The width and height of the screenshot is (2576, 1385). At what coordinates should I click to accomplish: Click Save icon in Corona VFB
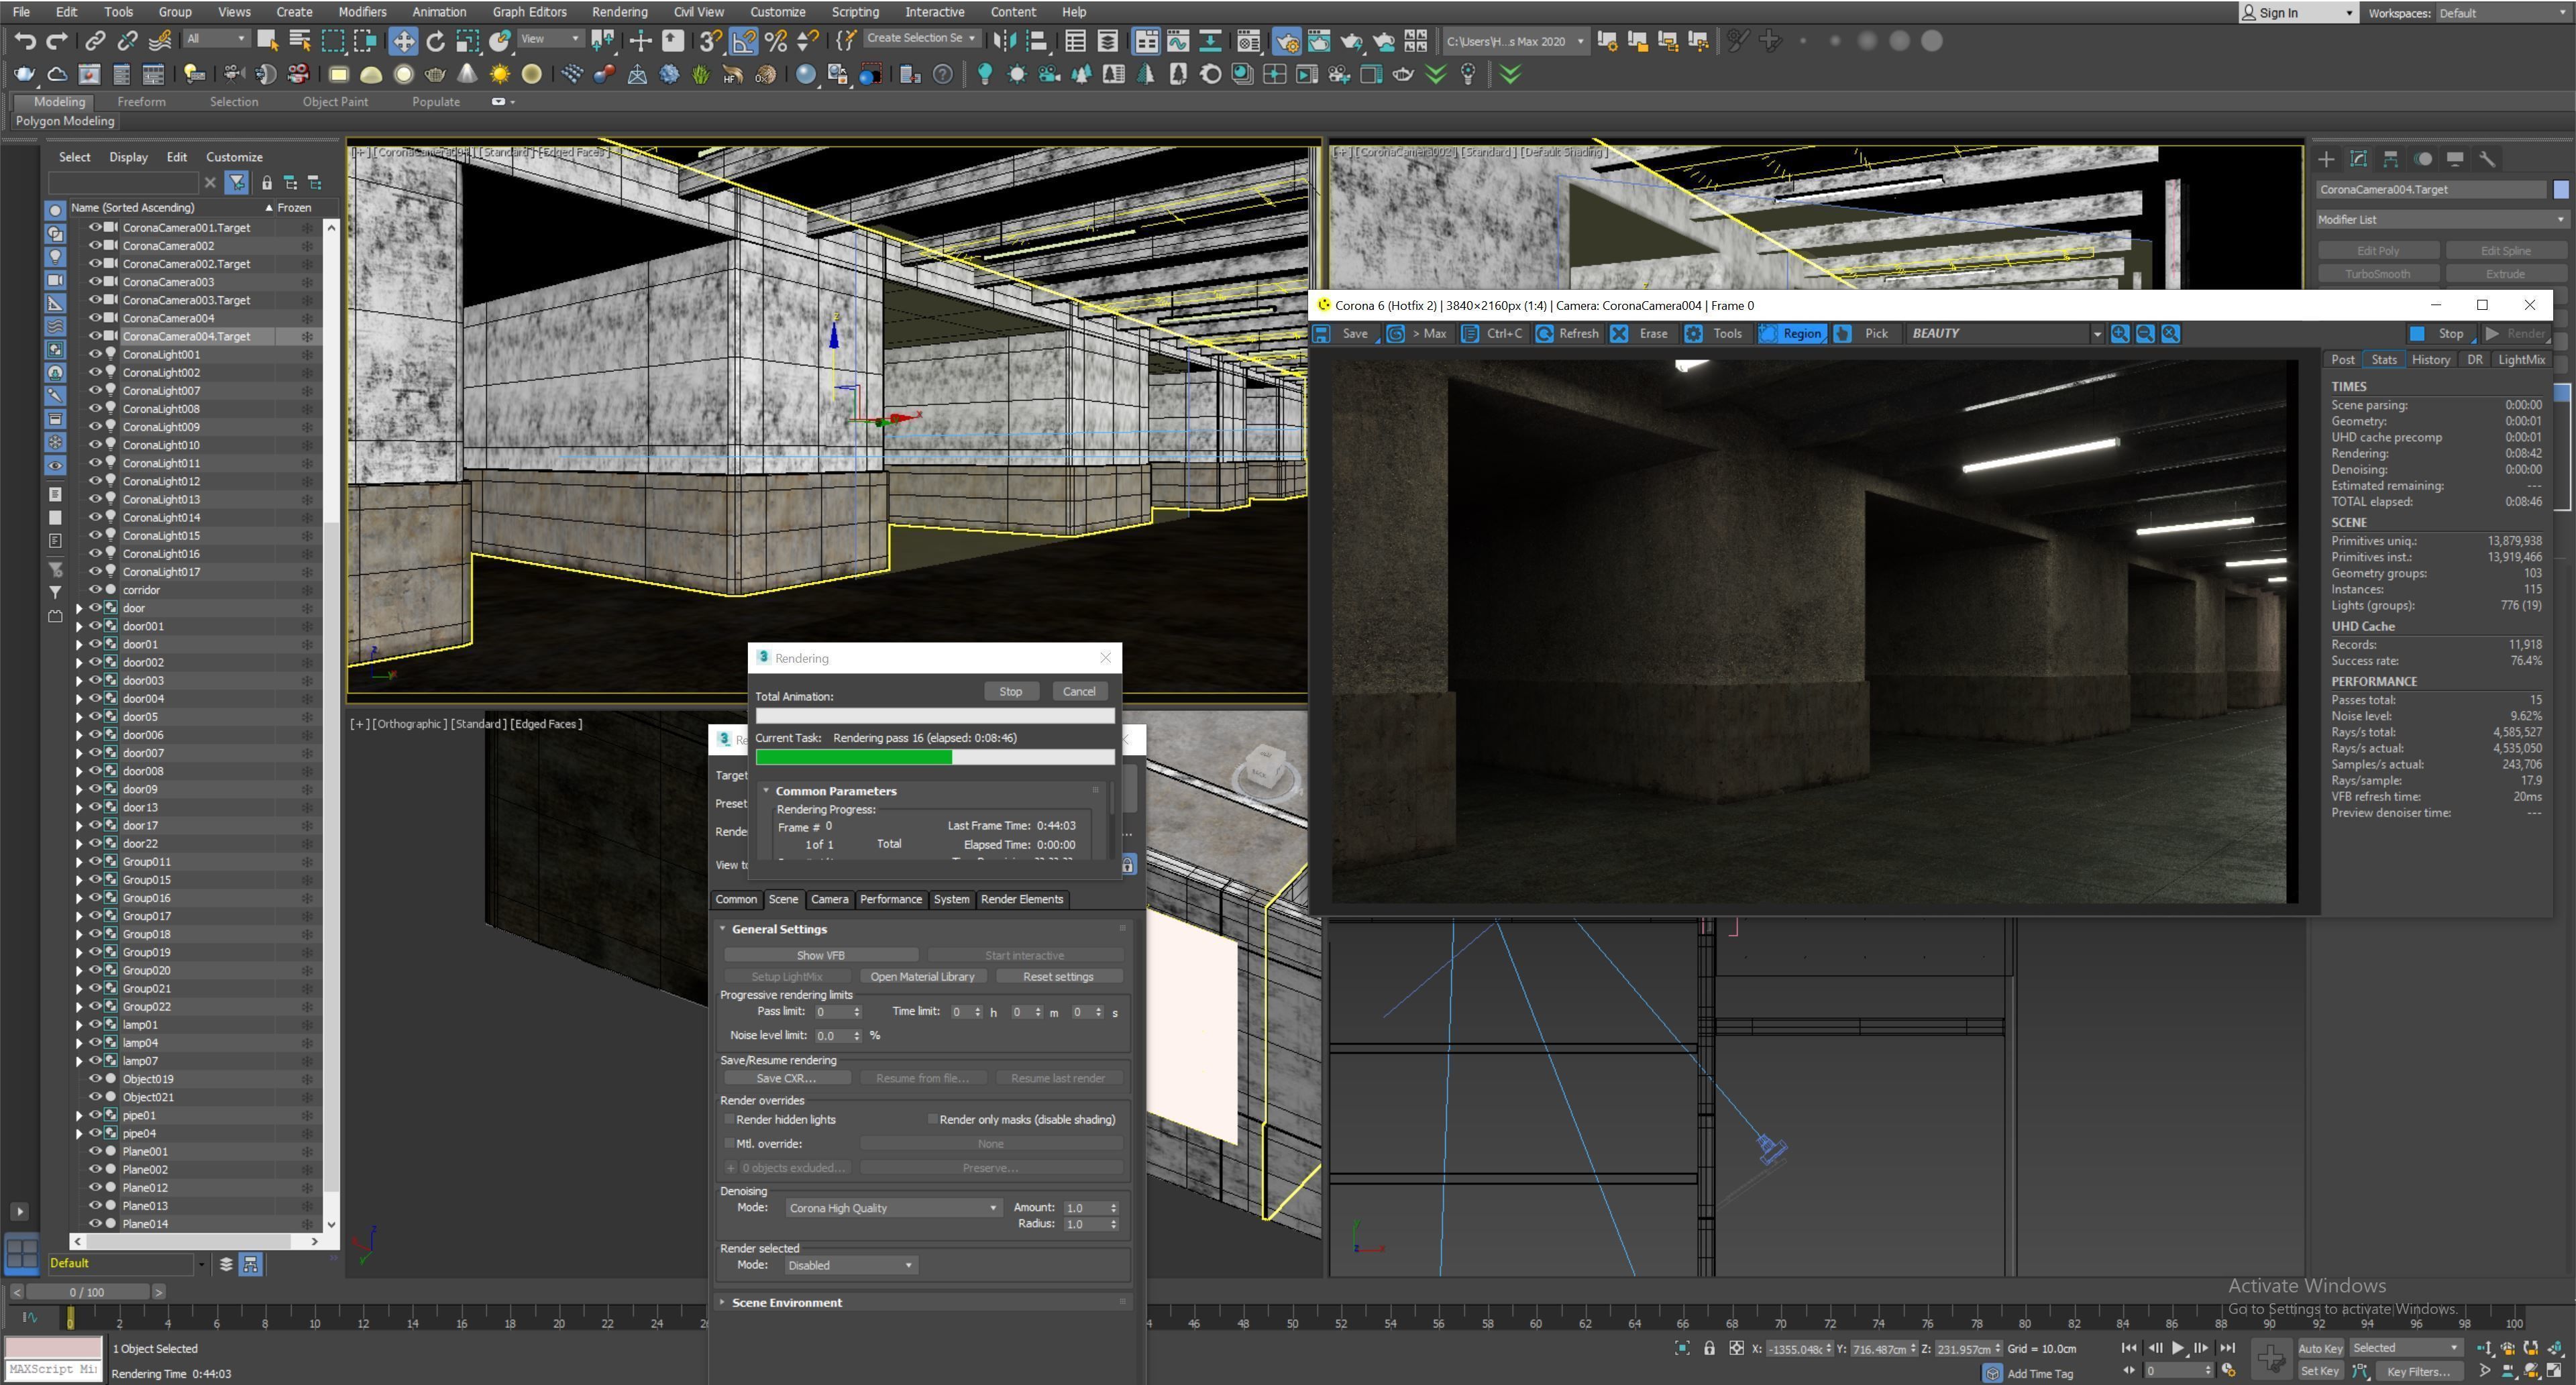click(1322, 334)
